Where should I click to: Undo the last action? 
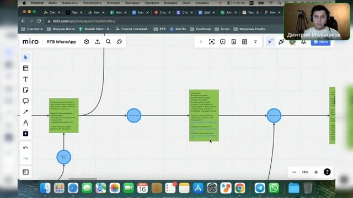pyautogui.click(x=26, y=148)
